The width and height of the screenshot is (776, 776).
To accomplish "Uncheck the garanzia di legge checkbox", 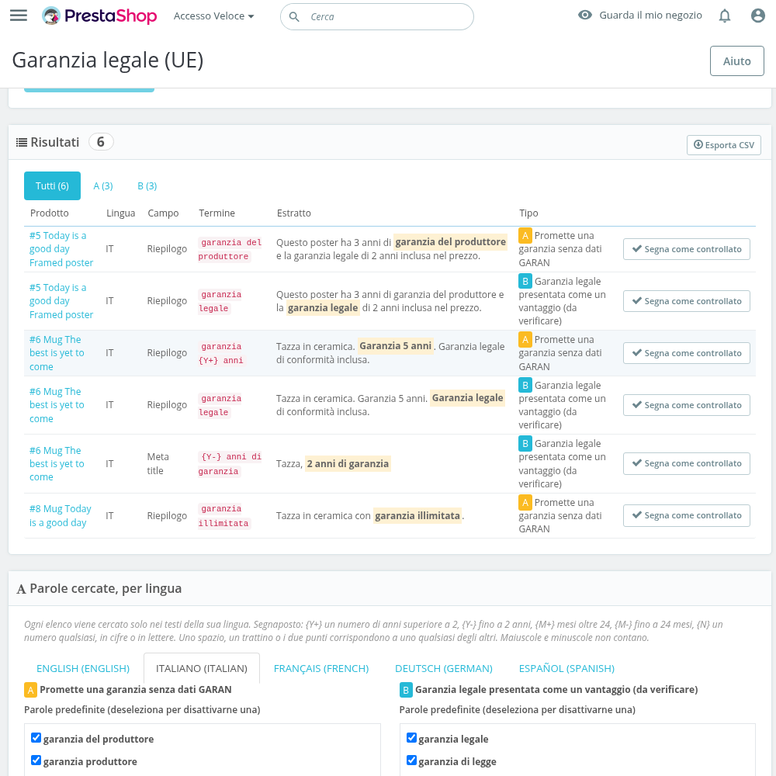I will (x=411, y=760).
